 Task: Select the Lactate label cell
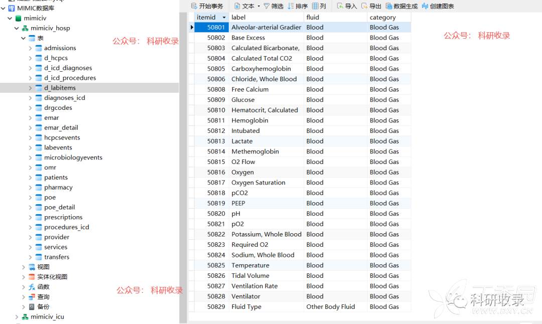(242, 141)
